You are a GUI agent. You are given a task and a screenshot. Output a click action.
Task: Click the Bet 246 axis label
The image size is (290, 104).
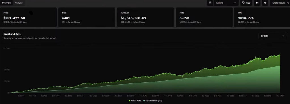coord(21,96)
